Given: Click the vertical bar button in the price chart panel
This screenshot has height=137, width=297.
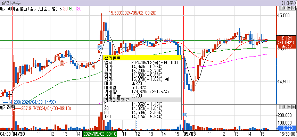Looking at the screenshot, I should pyautogui.click(x=285, y=8).
